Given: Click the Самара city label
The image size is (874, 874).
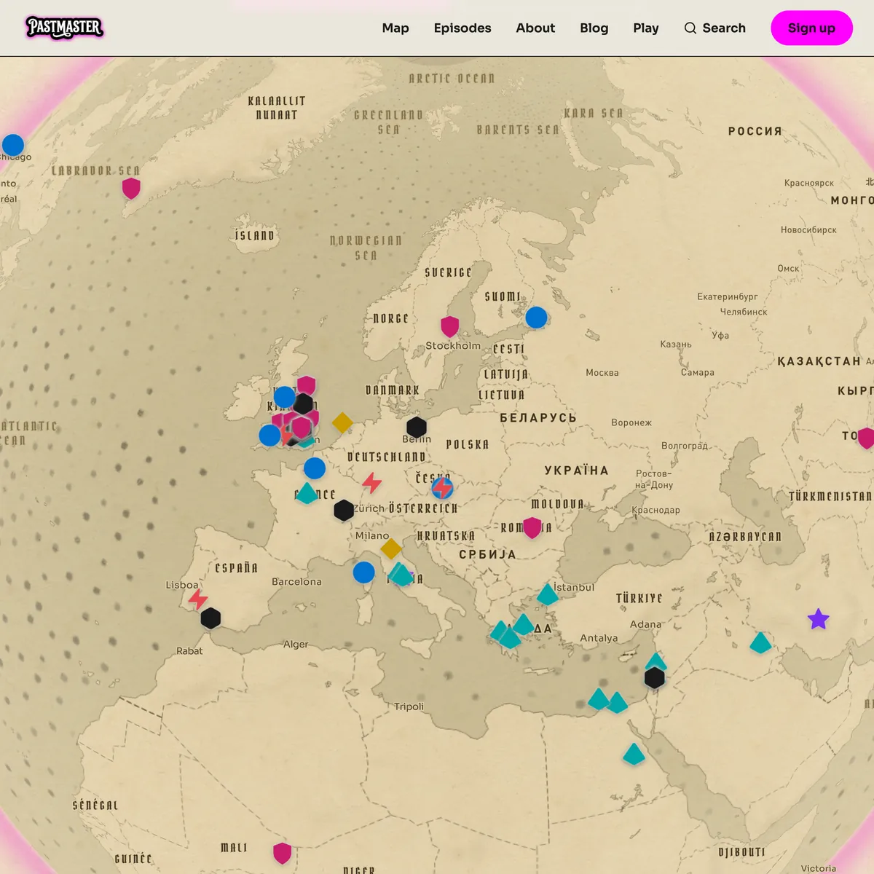Looking at the screenshot, I should (x=698, y=373).
